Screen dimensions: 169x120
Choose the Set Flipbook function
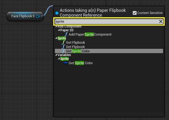pos(75,47)
